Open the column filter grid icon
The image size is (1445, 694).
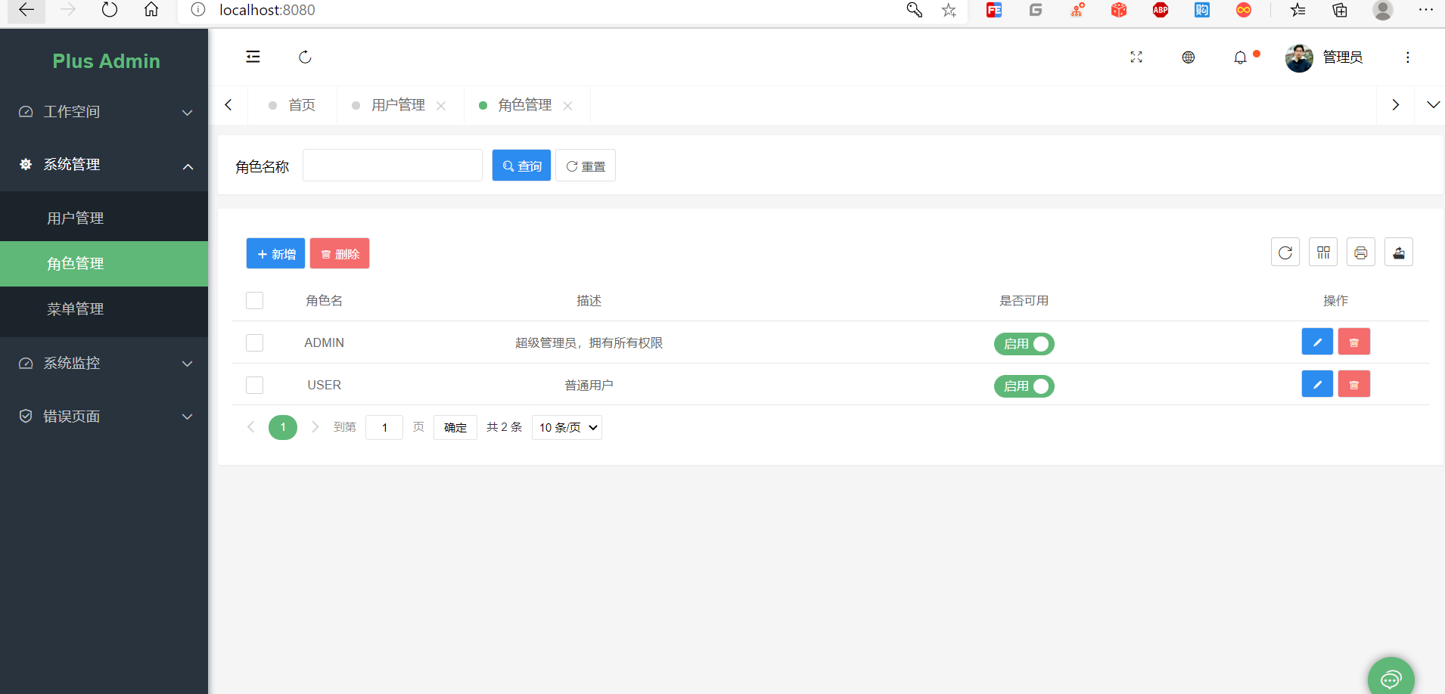tap(1323, 253)
